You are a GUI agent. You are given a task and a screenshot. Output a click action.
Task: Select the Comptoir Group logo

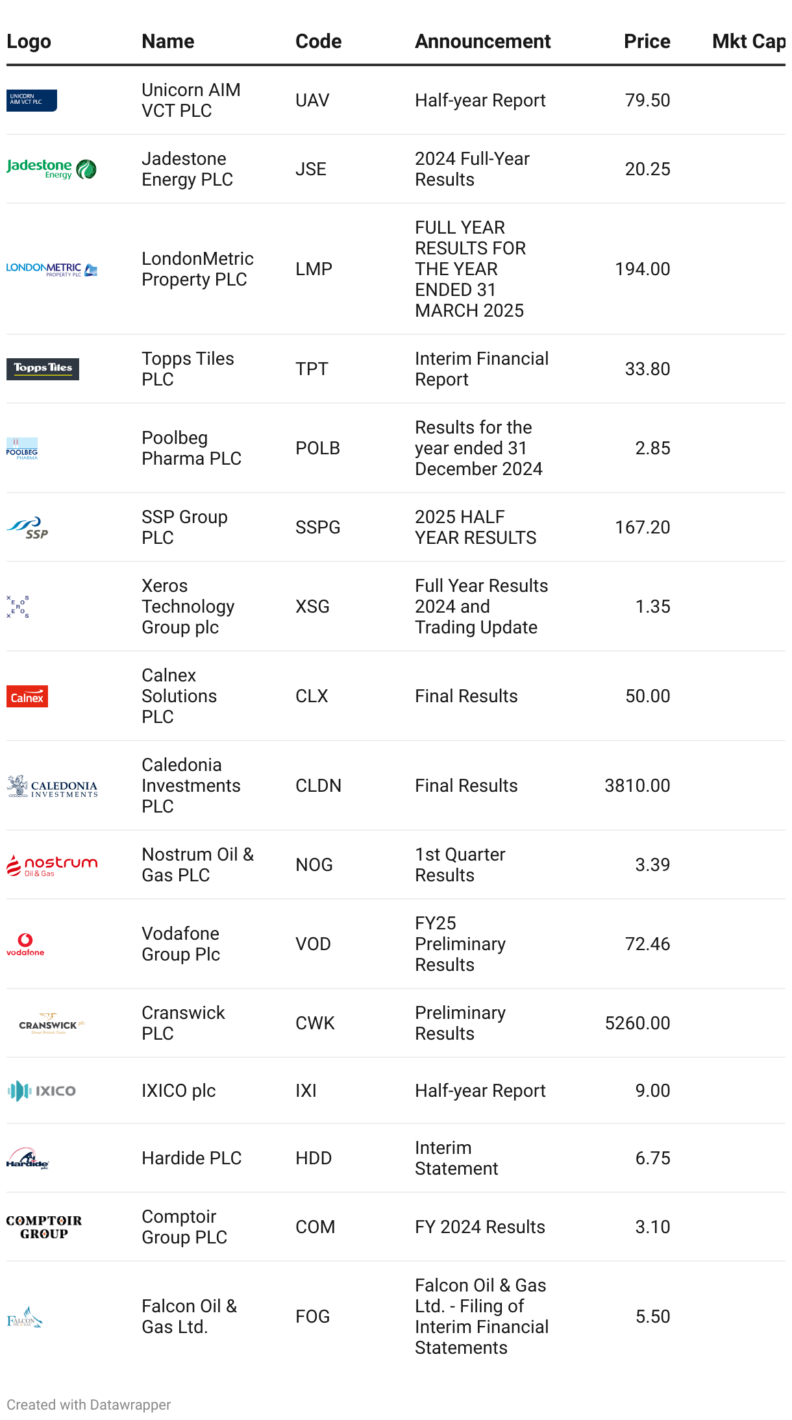pyautogui.click(x=44, y=1227)
